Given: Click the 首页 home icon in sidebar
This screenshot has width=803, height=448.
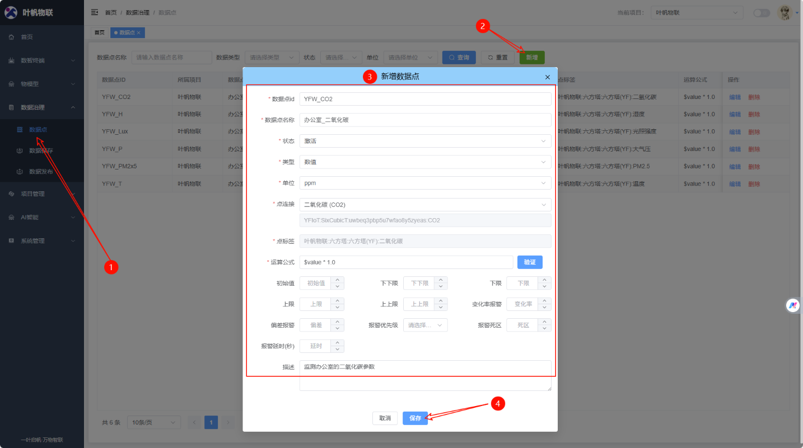Looking at the screenshot, I should click(x=11, y=37).
